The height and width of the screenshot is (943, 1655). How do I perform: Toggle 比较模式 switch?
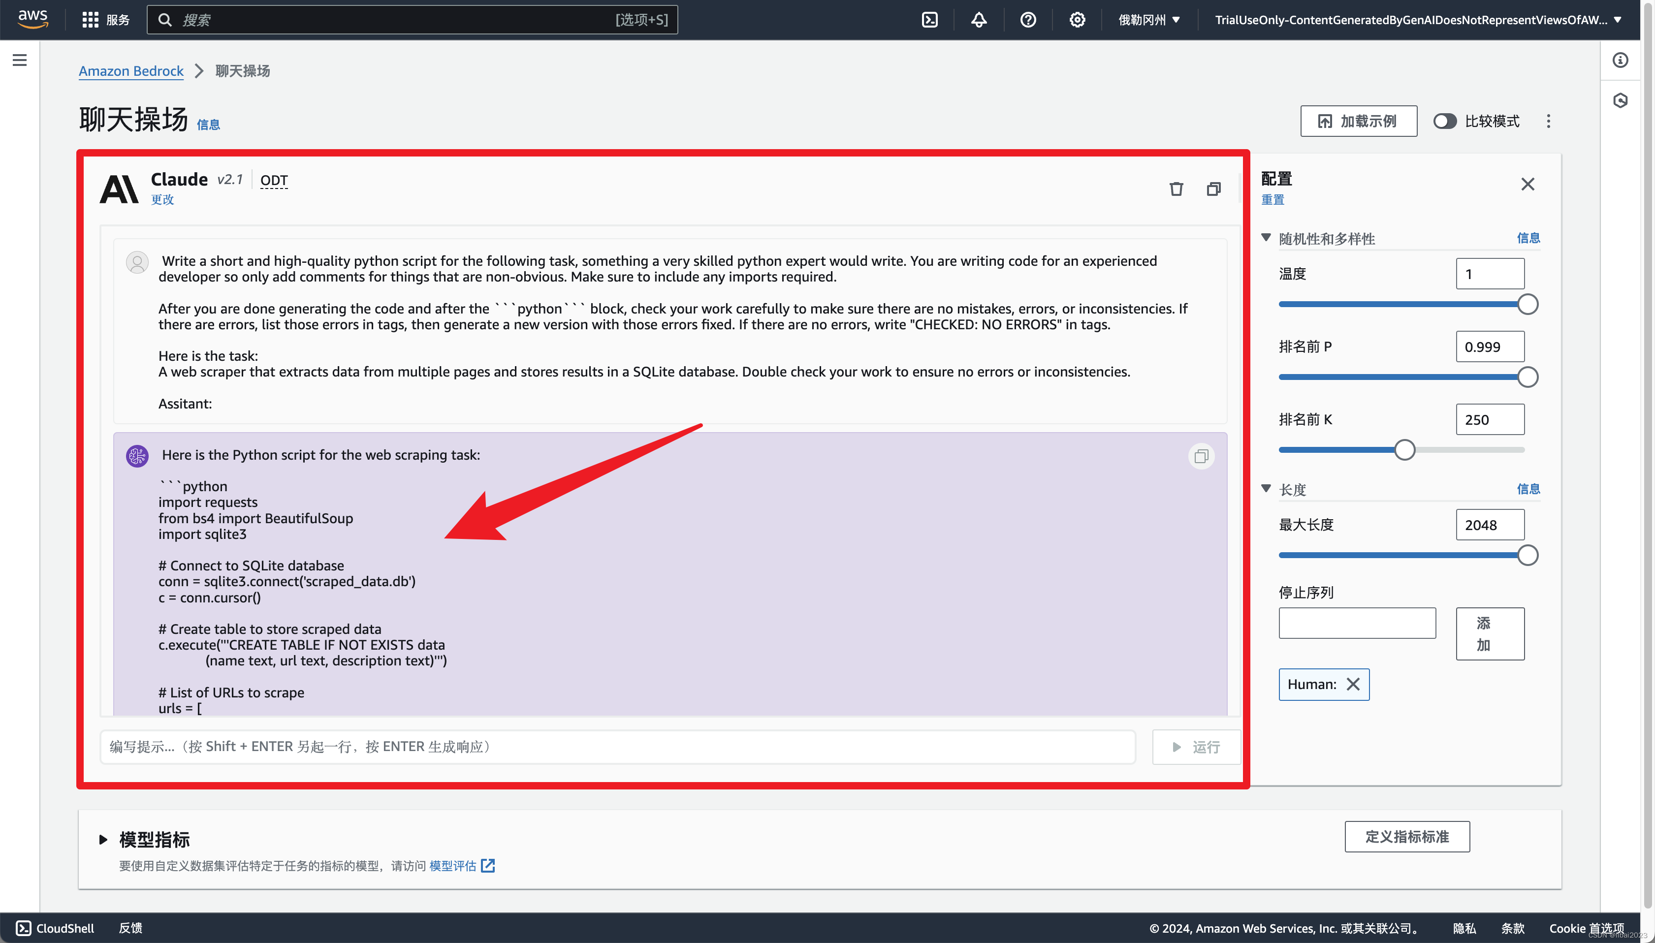click(x=1444, y=121)
